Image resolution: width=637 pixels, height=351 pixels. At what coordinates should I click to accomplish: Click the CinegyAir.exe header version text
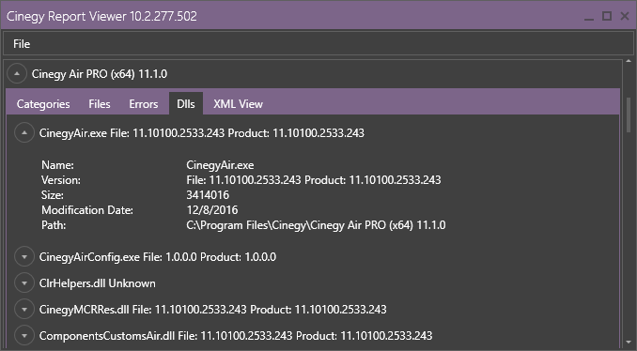(202, 133)
